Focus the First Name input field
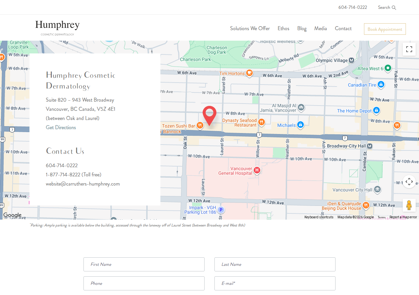This screenshot has height=295, width=419. 144,264
